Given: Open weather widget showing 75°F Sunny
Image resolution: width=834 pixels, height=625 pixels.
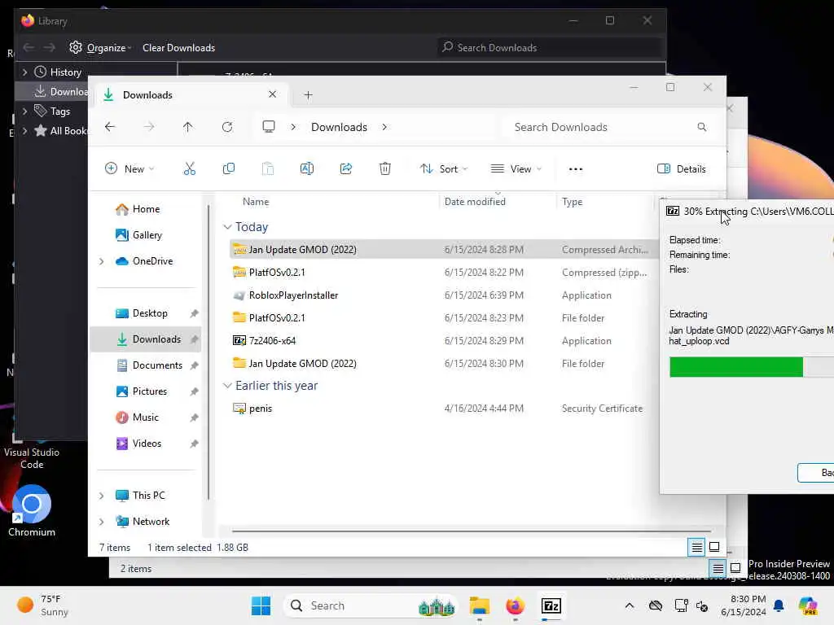Looking at the screenshot, I should [x=43, y=605].
